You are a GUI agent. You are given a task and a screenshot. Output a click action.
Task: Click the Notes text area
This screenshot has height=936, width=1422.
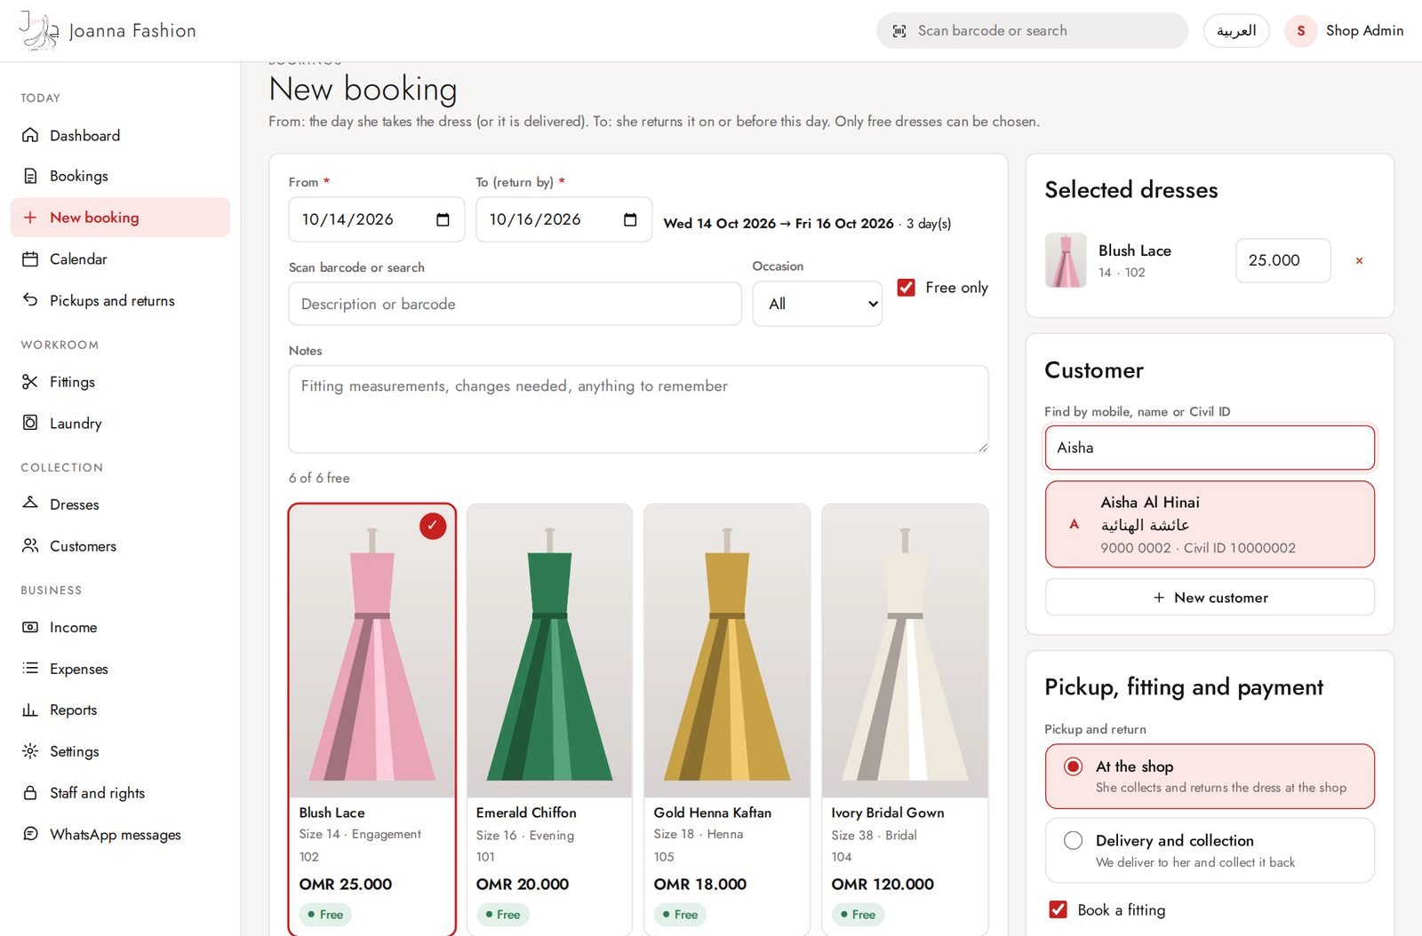pos(638,409)
